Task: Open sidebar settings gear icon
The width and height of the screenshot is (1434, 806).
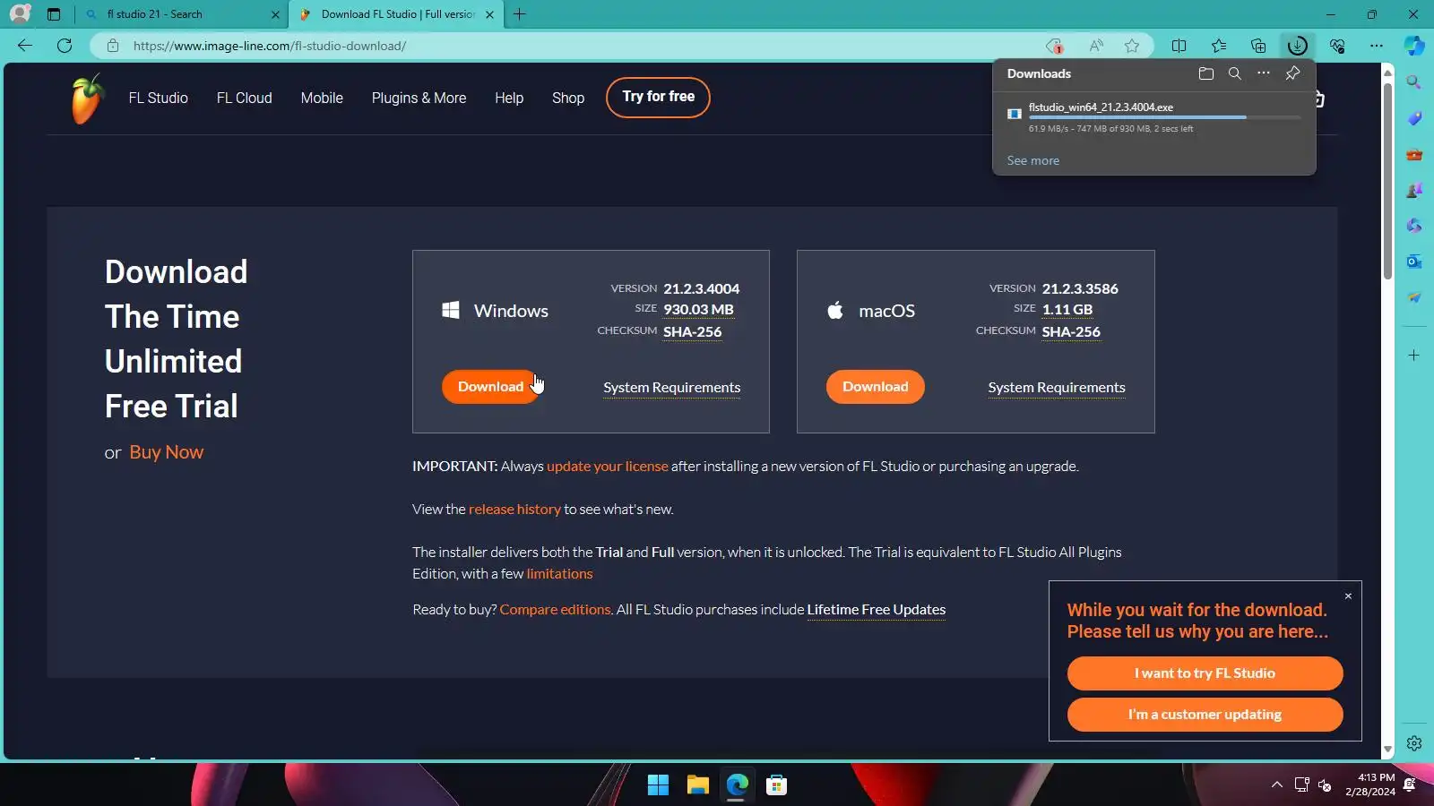Action: [1414, 743]
